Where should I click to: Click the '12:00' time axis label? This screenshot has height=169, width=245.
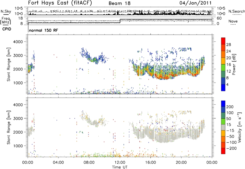click(120, 163)
